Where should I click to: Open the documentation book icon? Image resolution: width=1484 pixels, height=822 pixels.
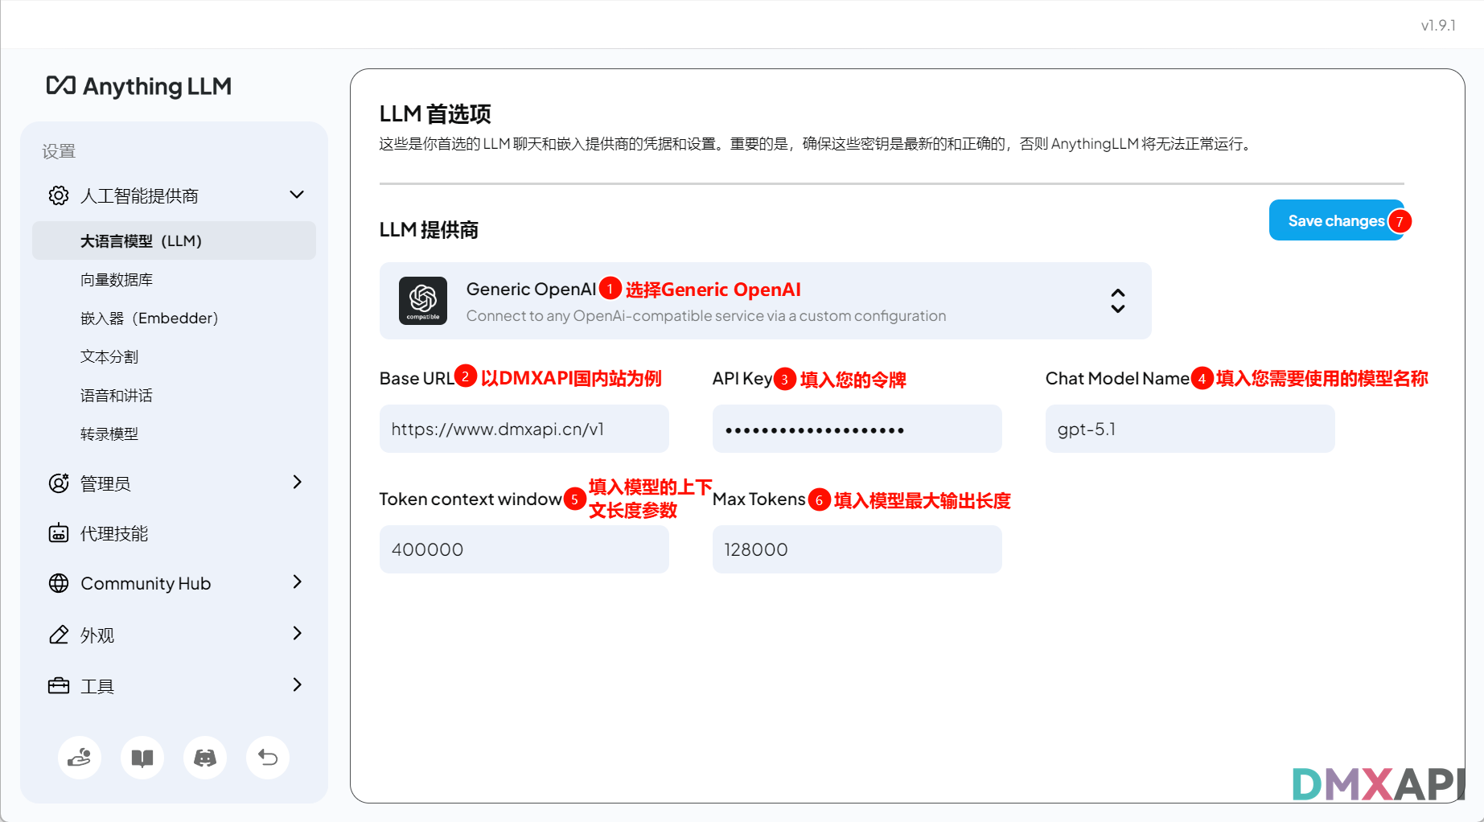point(142,757)
